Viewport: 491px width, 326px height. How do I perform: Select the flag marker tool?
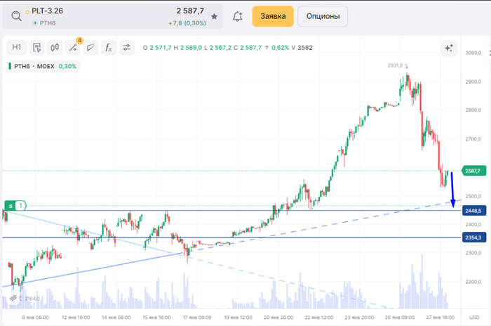coord(90,48)
